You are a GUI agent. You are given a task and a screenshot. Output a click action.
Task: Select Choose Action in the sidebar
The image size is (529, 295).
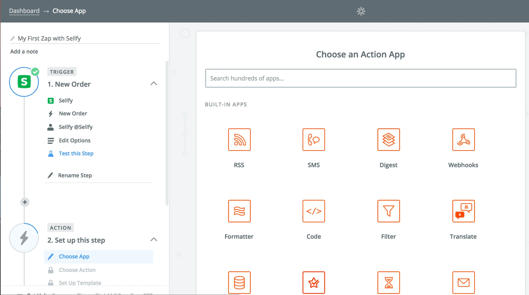coord(77,270)
